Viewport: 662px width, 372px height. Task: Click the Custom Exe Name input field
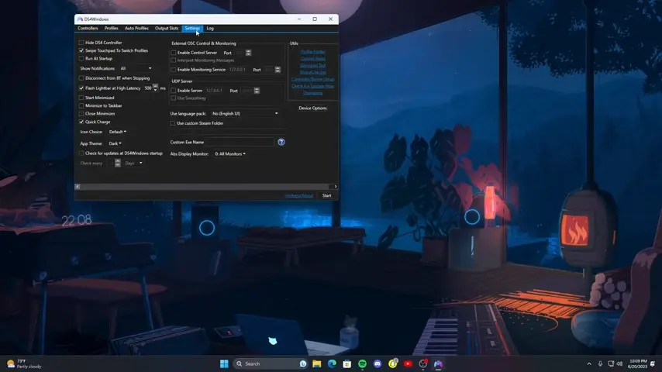[x=240, y=143]
